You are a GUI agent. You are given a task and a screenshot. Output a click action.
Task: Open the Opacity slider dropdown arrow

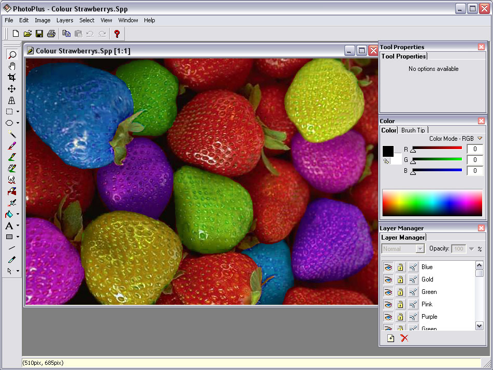click(471, 249)
